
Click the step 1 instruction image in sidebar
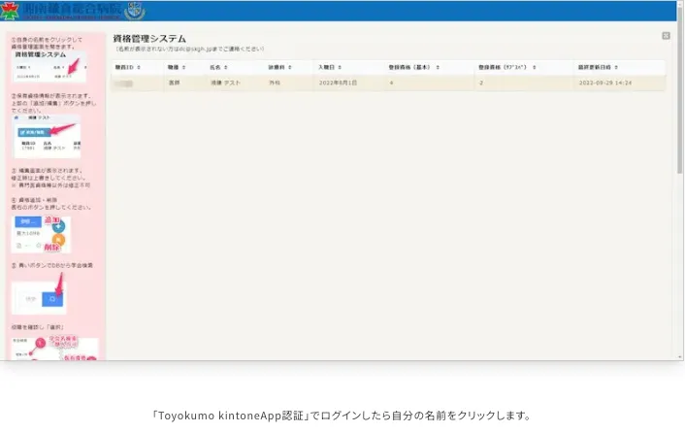[x=49, y=66]
